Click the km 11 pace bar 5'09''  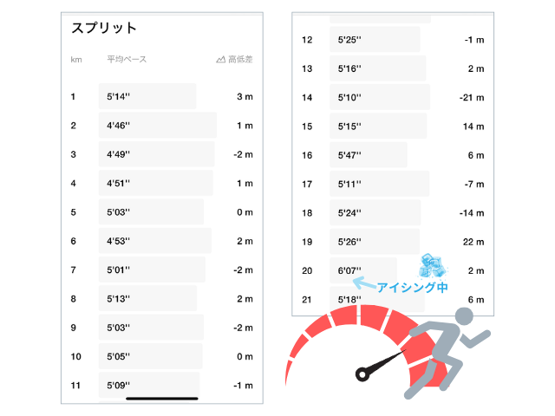click(x=149, y=385)
